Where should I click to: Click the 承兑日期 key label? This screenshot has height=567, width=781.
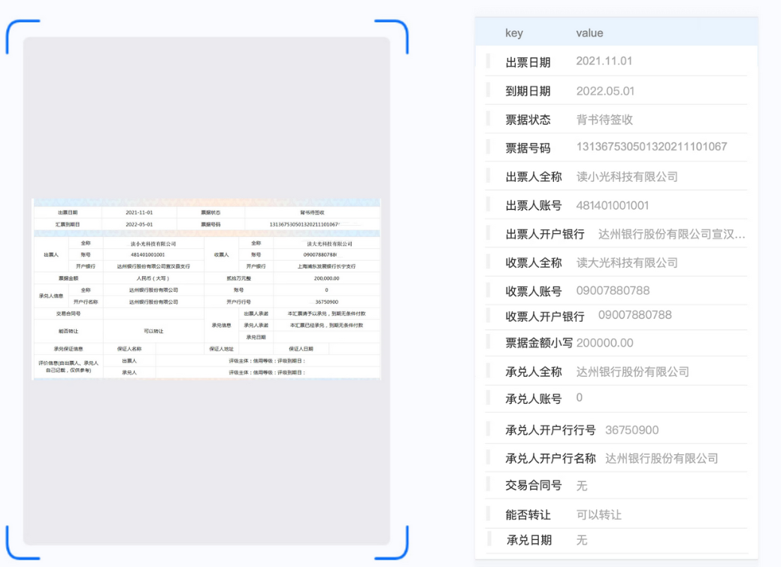pyautogui.click(x=529, y=540)
